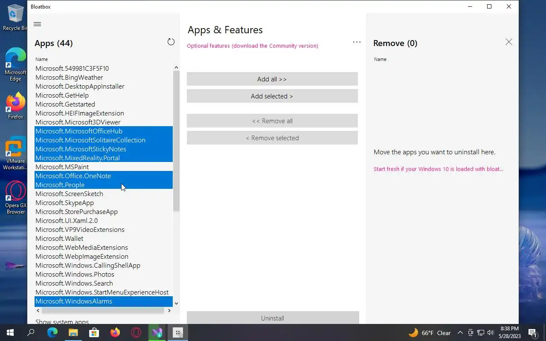This screenshot has width=546, height=341.
Task: Click the horizontal scrollbar thumb in Apps list
Action: 102,310
